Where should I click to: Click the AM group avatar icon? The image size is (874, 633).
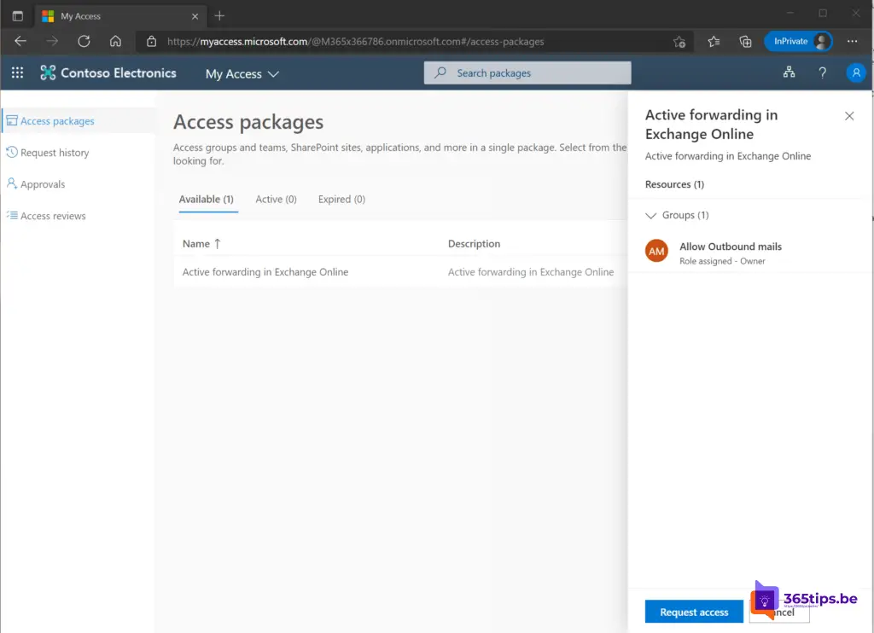(x=656, y=252)
